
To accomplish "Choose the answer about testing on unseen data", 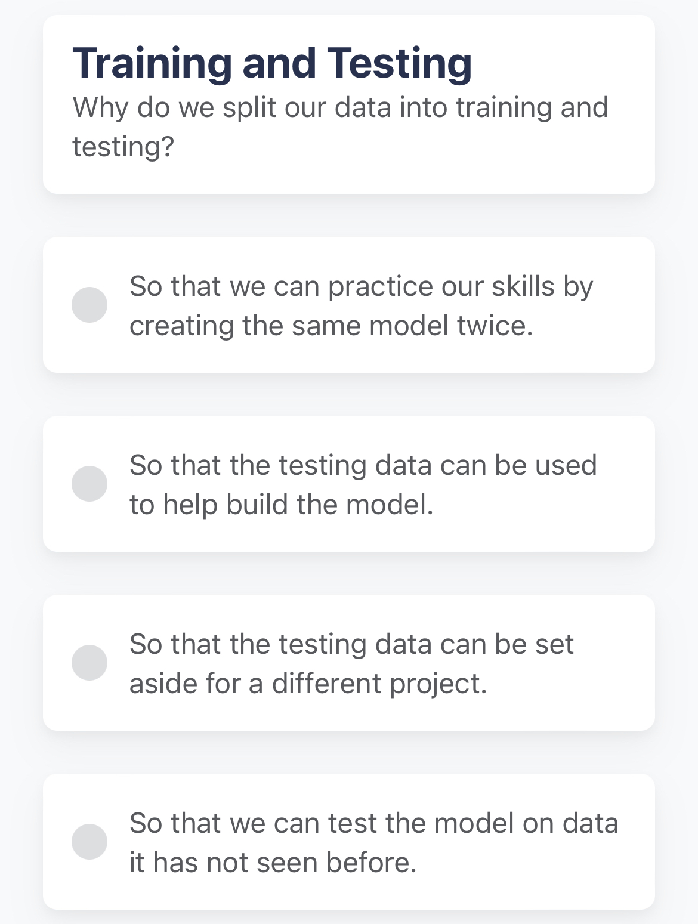I will tap(349, 841).
